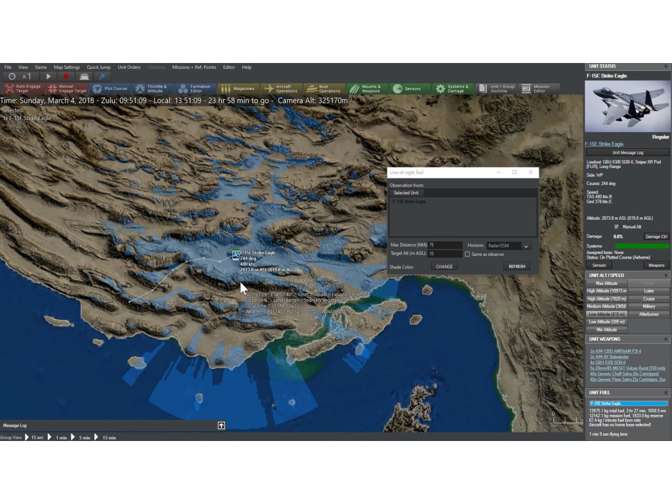This screenshot has height=504, width=672.
Task: Expand the Message Log with arrow icon
Action: coord(221,425)
